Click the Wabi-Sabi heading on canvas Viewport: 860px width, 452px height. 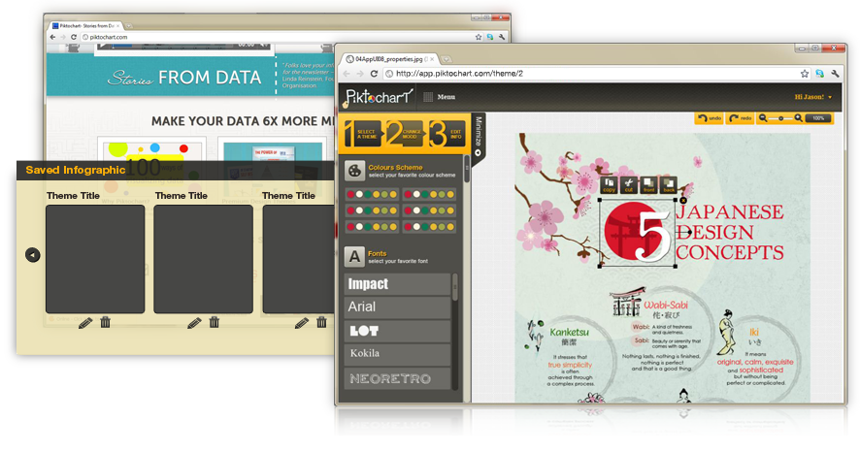[666, 305]
